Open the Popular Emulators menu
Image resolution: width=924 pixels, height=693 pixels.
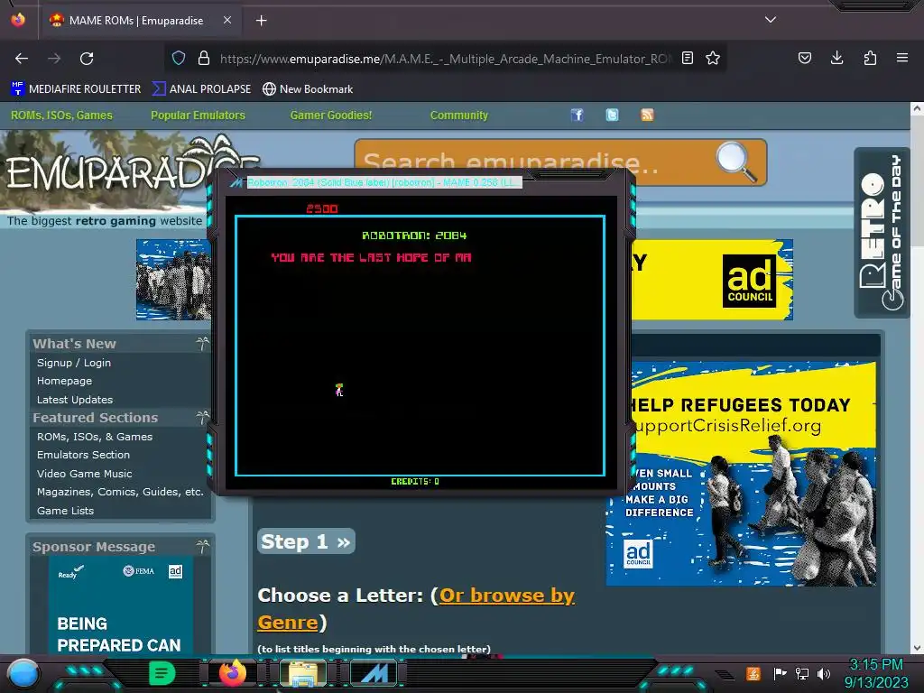(x=198, y=115)
